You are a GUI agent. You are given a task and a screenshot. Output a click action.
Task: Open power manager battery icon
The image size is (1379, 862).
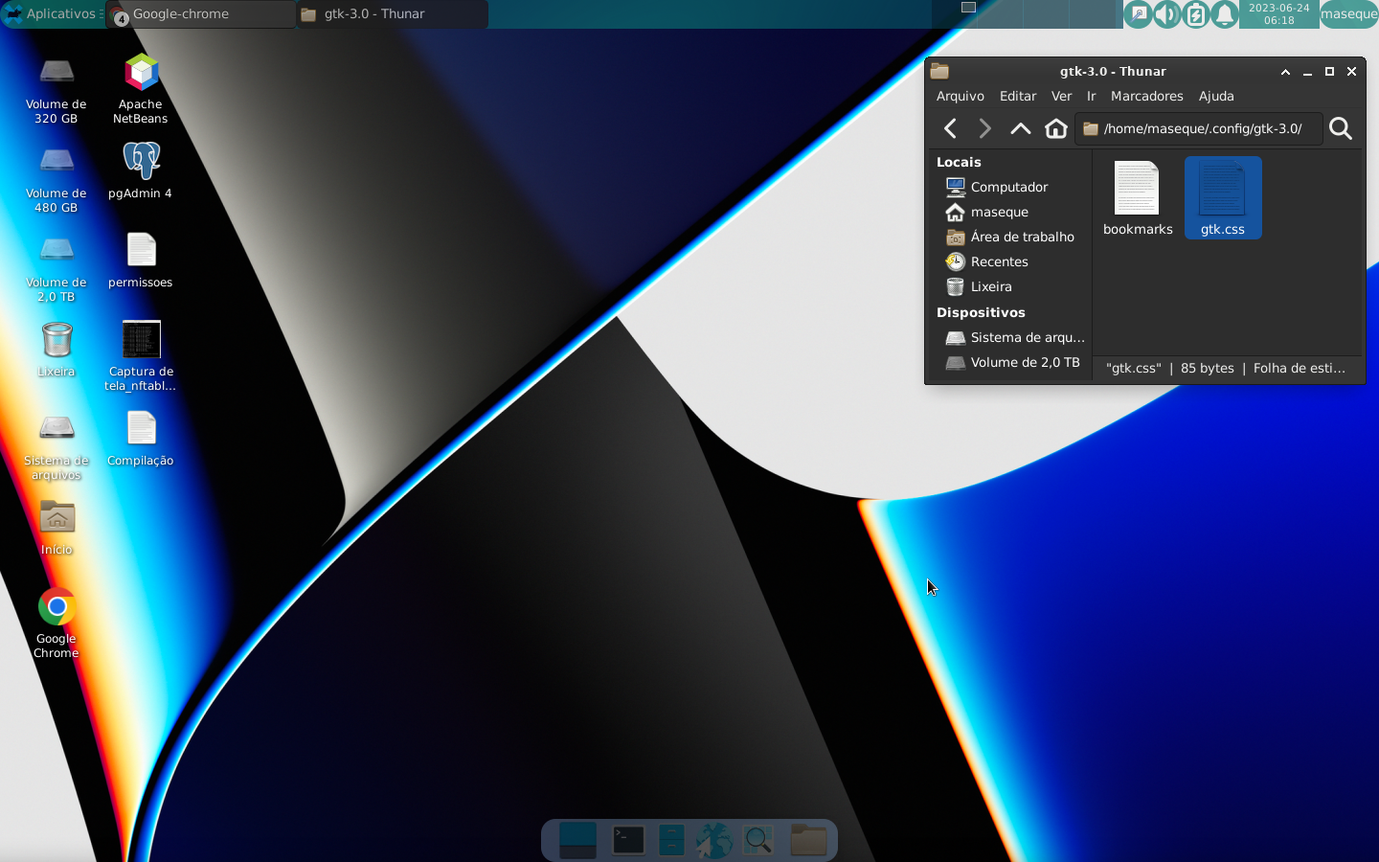click(x=1195, y=14)
